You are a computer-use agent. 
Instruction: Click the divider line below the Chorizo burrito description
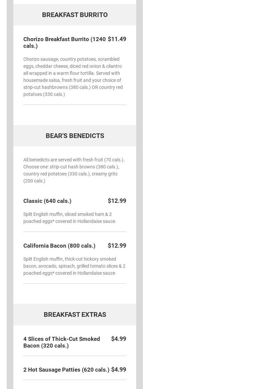coord(75,105)
